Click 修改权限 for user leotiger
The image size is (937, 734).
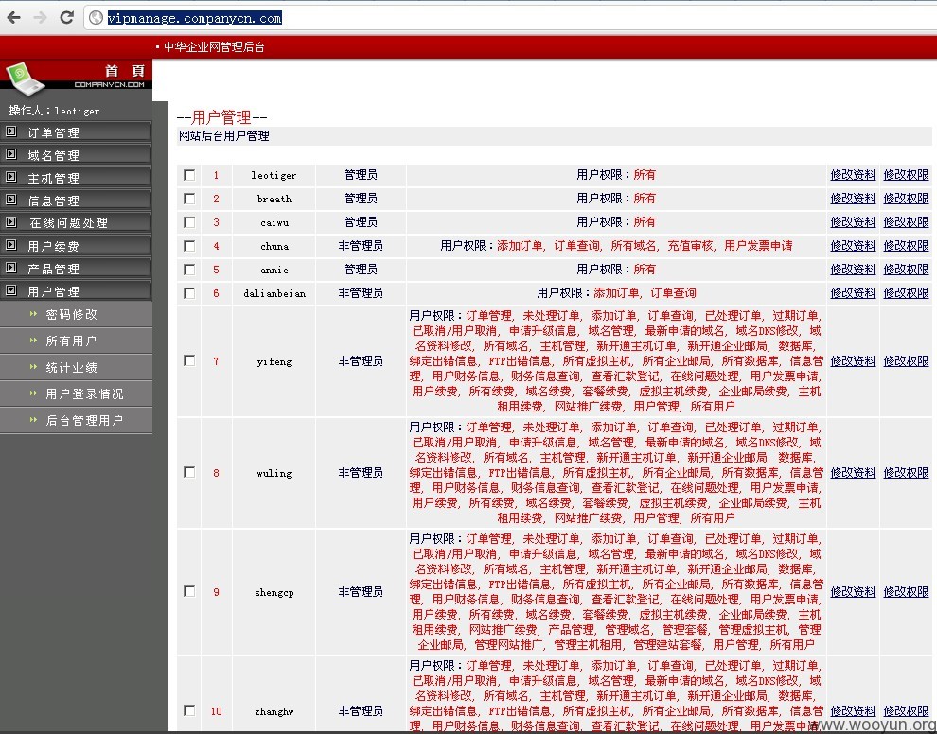pos(906,175)
